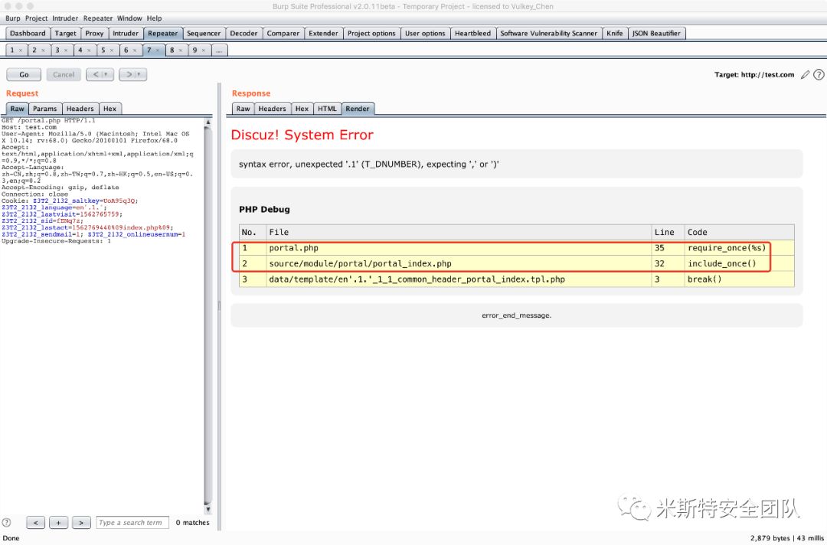Switch to the Target tab
The image size is (827, 545).
(x=65, y=33)
